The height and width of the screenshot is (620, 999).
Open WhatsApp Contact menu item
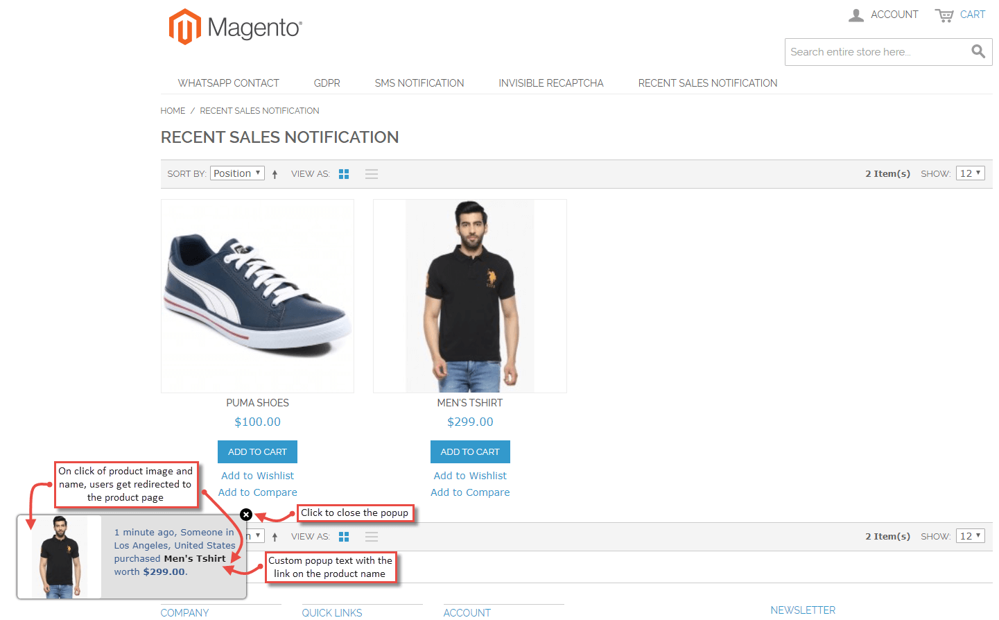[228, 83]
